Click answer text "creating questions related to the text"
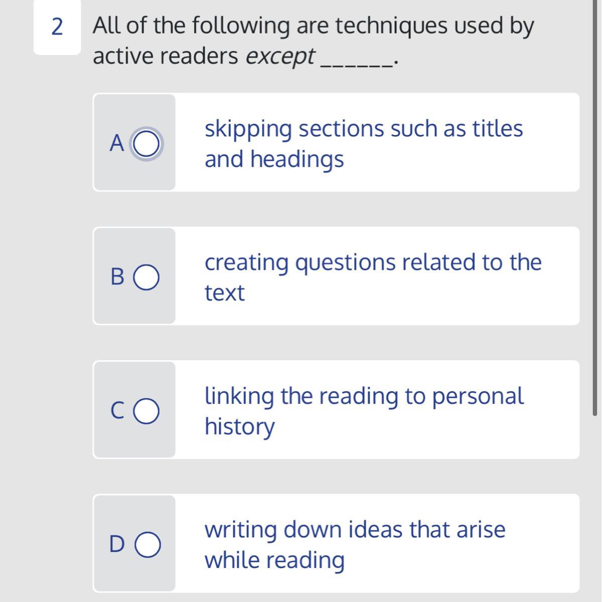The image size is (602, 602). (x=373, y=262)
